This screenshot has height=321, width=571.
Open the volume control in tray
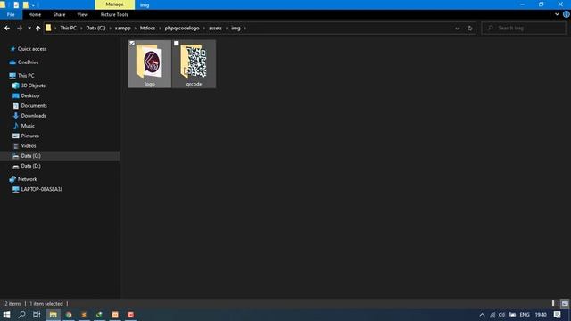coord(501,315)
